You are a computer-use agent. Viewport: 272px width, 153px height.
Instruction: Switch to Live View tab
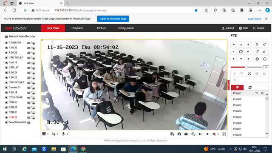pos(53,28)
